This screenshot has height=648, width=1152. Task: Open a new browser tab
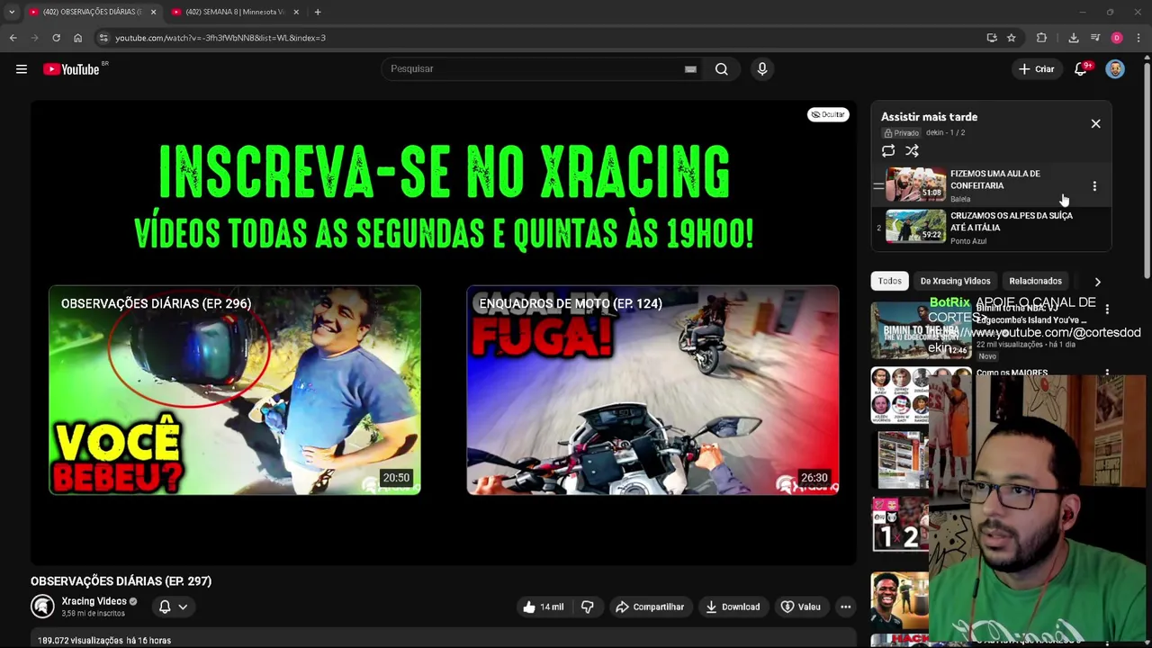(318, 12)
